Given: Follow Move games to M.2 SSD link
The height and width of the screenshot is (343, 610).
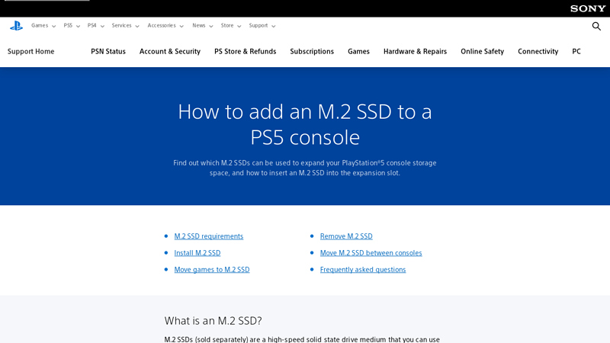Looking at the screenshot, I should tap(212, 270).
